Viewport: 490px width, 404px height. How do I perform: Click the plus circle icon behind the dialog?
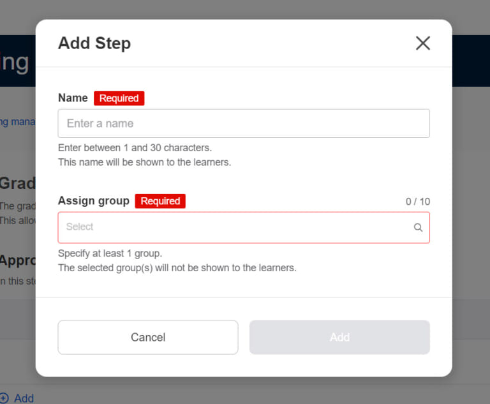[x=4, y=398]
